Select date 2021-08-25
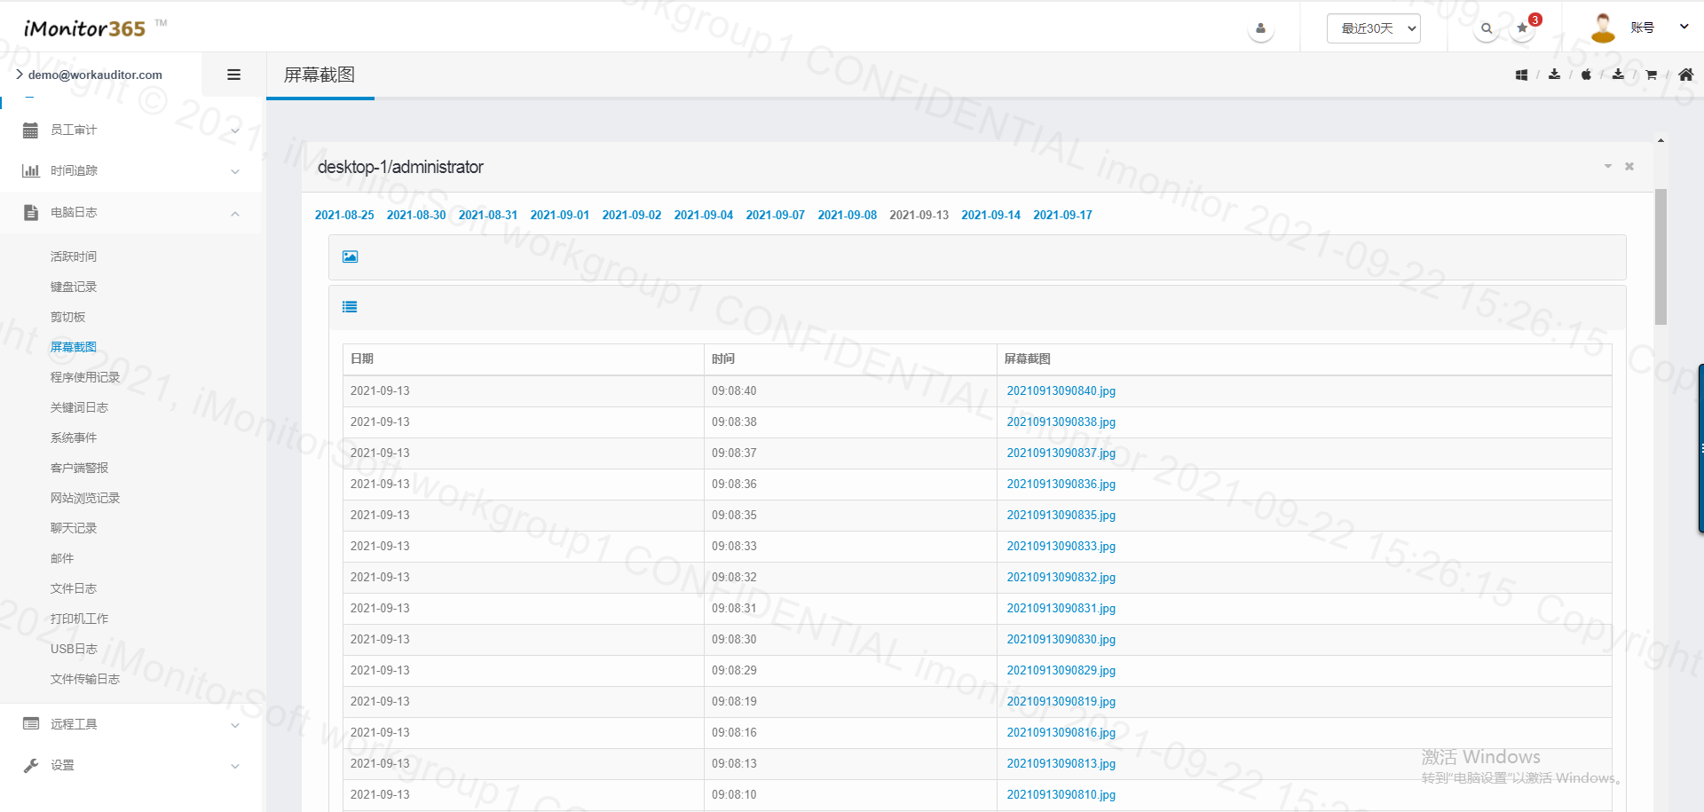This screenshot has height=812, width=1704. point(344,215)
